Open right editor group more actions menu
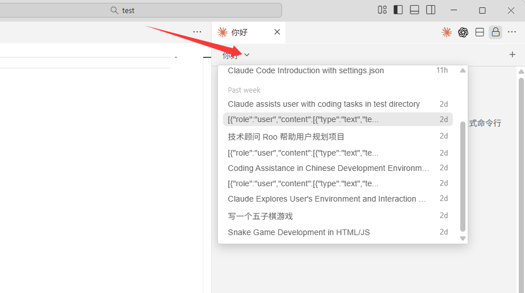525x293 pixels. (x=511, y=32)
